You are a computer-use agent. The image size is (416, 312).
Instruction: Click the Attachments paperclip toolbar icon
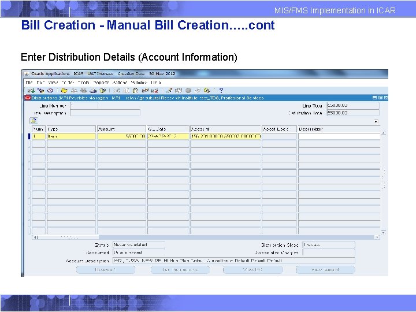pyautogui.click(x=198, y=91)
